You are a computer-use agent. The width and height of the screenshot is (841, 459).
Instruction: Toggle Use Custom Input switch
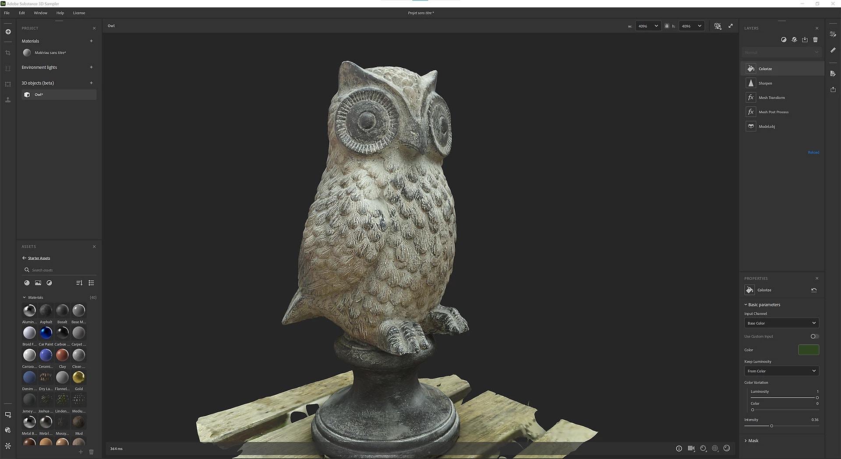point(814,336)
